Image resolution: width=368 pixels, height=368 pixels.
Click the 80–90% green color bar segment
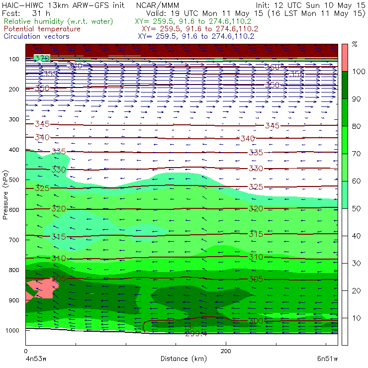pos(345,112)
